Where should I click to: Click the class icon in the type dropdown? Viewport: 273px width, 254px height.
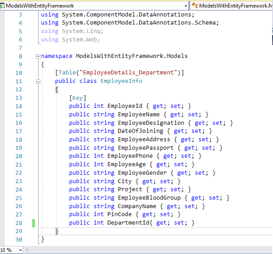click(194, 6)
